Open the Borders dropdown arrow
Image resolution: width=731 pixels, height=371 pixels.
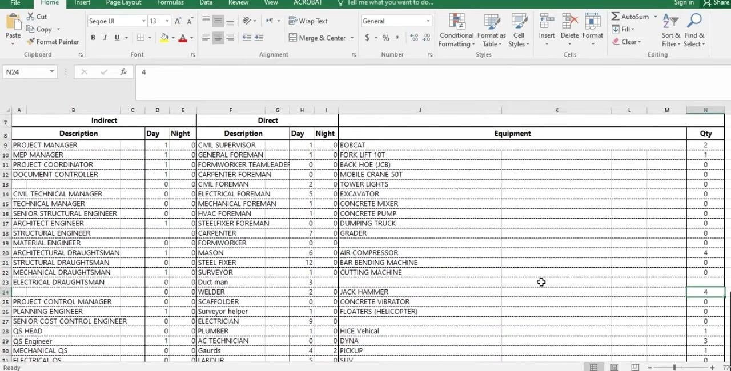coord(150,38)
